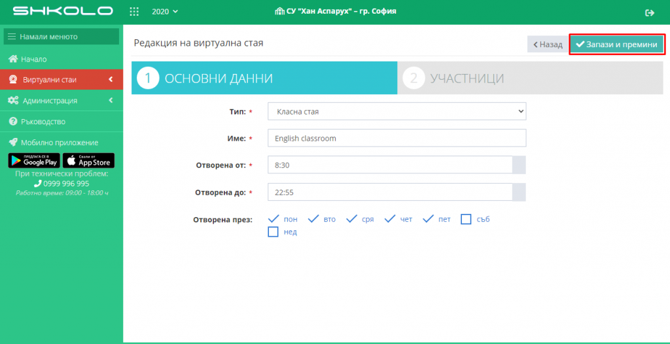Uncheck the сря checkbox
The width and height of the screenshot is (670, 344).
click(351, 219)
